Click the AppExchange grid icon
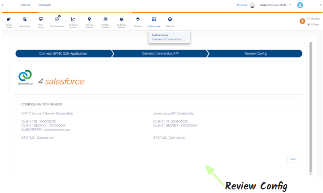323x193 pixels. (x=154, y=19)
